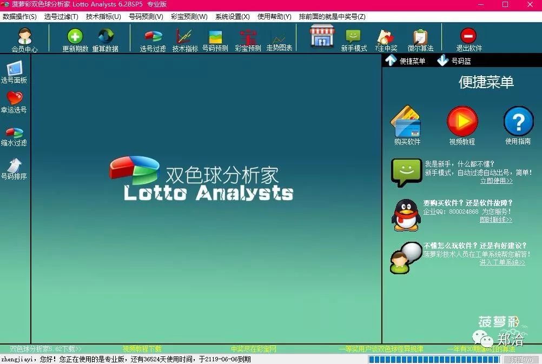Follow the 立即使用>> link
Image resolution: width=542 pixels, height=364 pixels.
coord(497,181)
